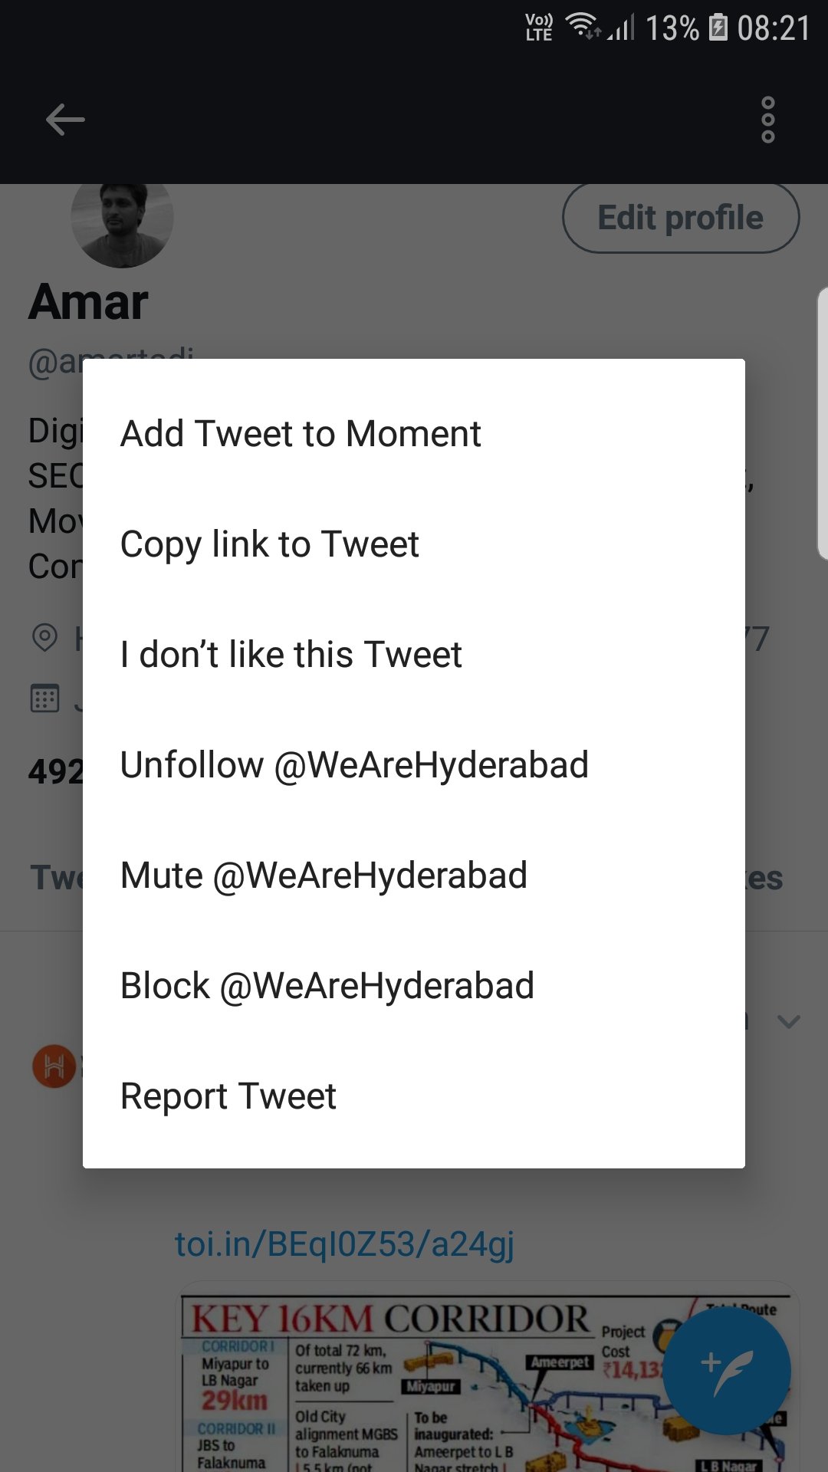Tap the Wi-Fi status bar icon
Viewport: 828px width, 1472px height.
click(583, 28)
